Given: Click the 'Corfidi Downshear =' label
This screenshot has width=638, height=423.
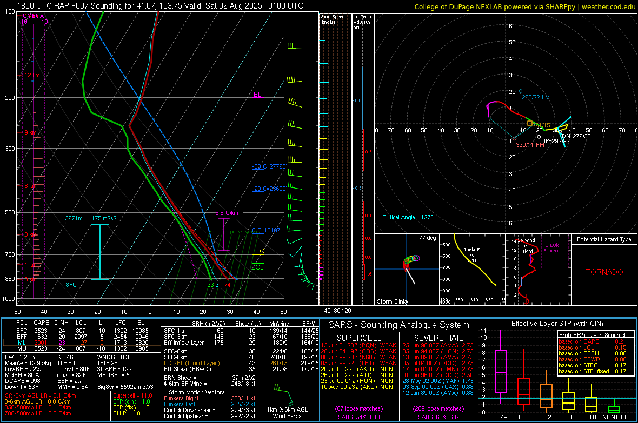Looking at the screenshot, I should [x=190, y=410].
